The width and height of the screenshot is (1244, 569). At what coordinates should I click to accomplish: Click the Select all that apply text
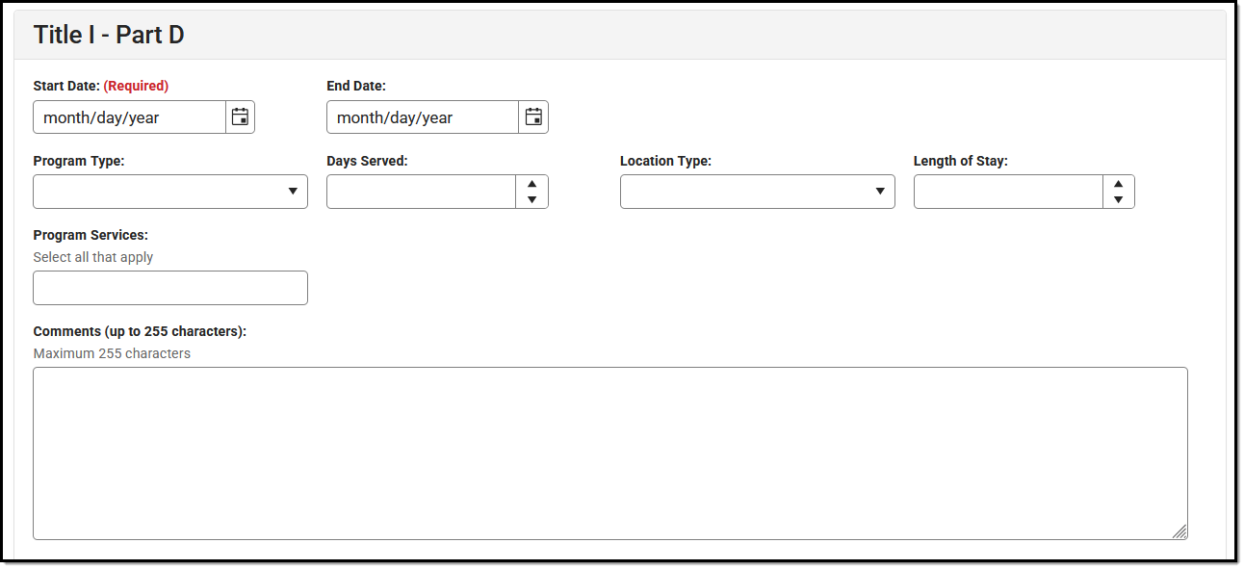click(93, 257)
